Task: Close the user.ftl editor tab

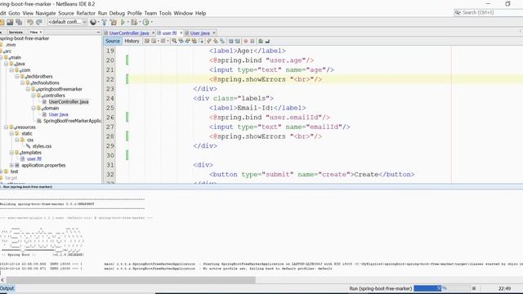Action: pyautogui.click(x=181, y=33)
